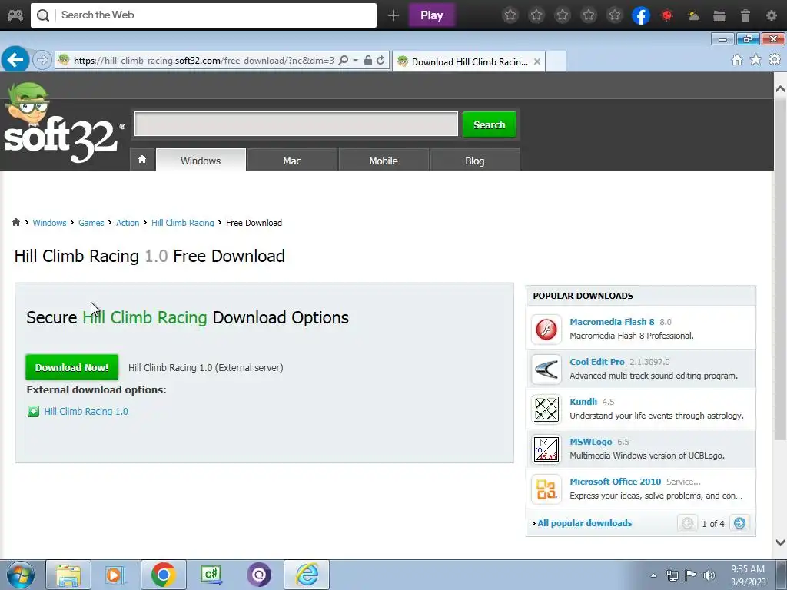Viewport: 787px width, 590px height.
Task: Open Internet Explorer taskbar icon
Action: tap(307, 575)
